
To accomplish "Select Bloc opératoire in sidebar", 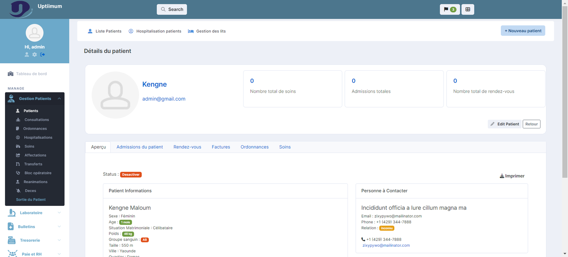I will pyautogui.click(x=38, y=173).
